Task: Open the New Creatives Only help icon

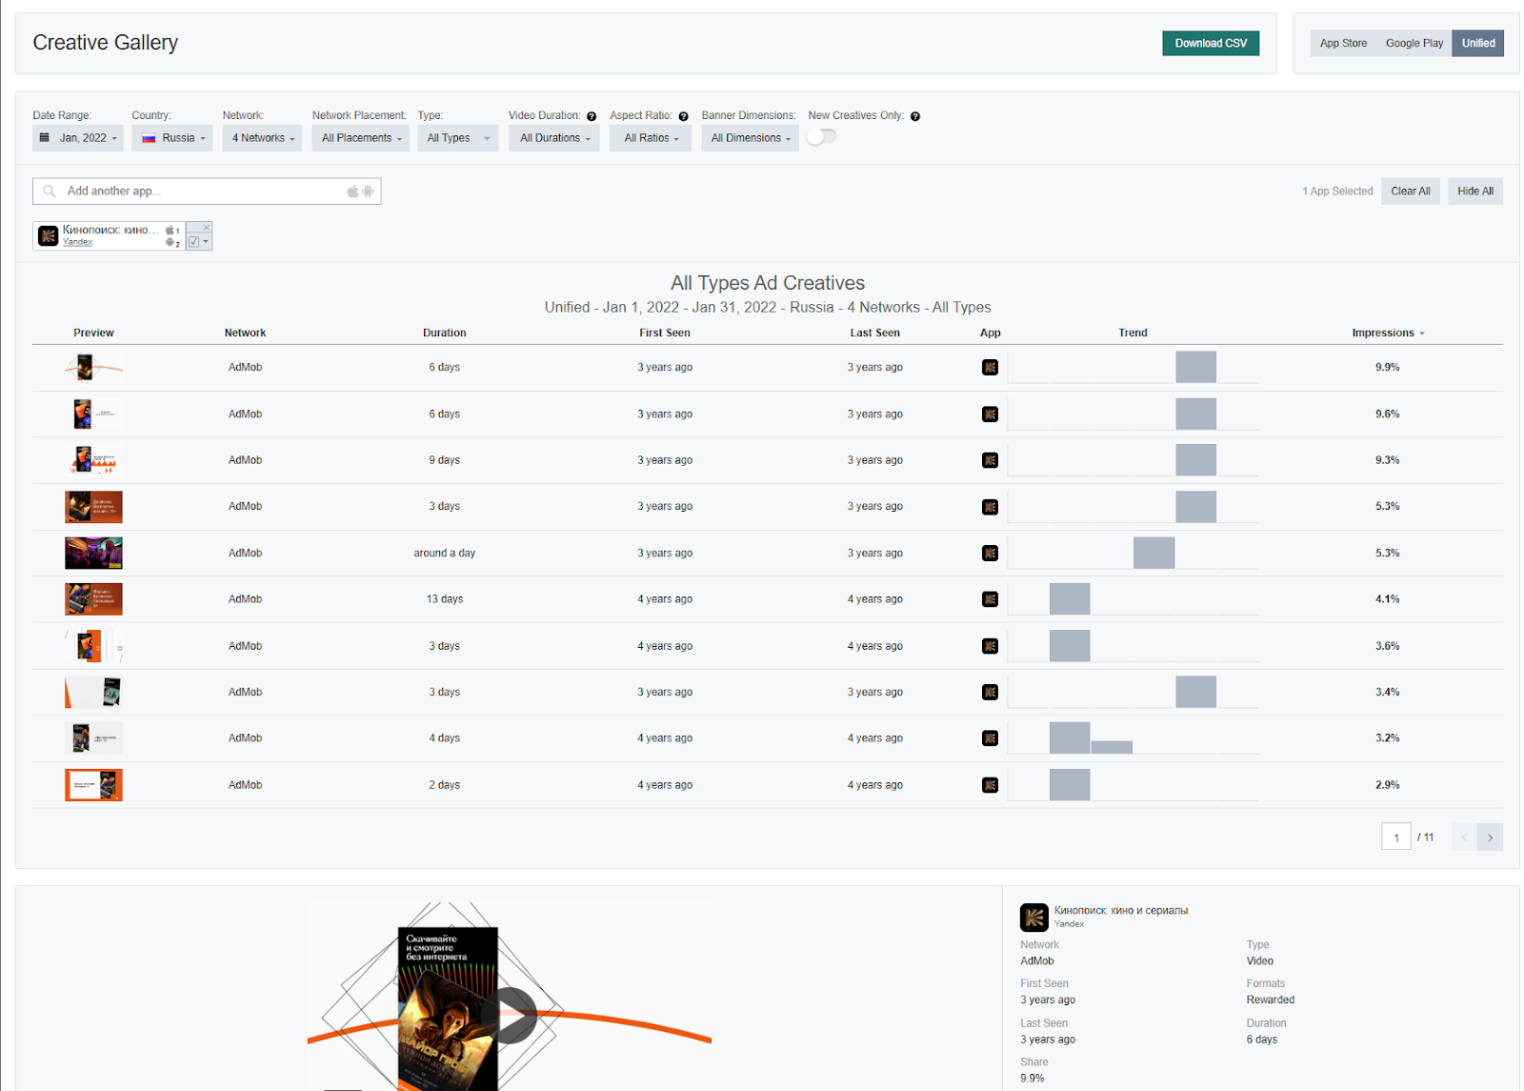Action: click(x=915, y=116)
